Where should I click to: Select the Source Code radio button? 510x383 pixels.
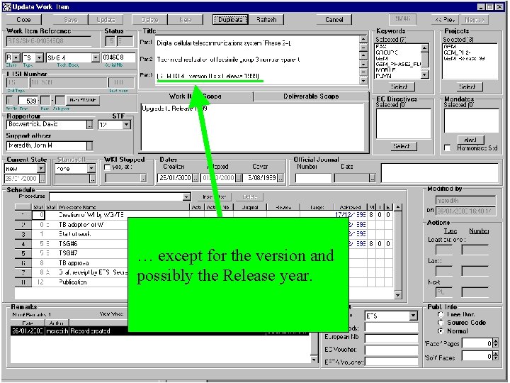tap(441, 323)
